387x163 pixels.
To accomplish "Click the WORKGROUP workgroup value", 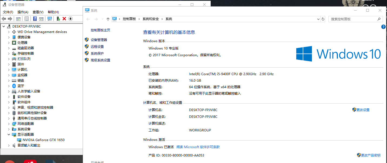I will coord(200,130).
